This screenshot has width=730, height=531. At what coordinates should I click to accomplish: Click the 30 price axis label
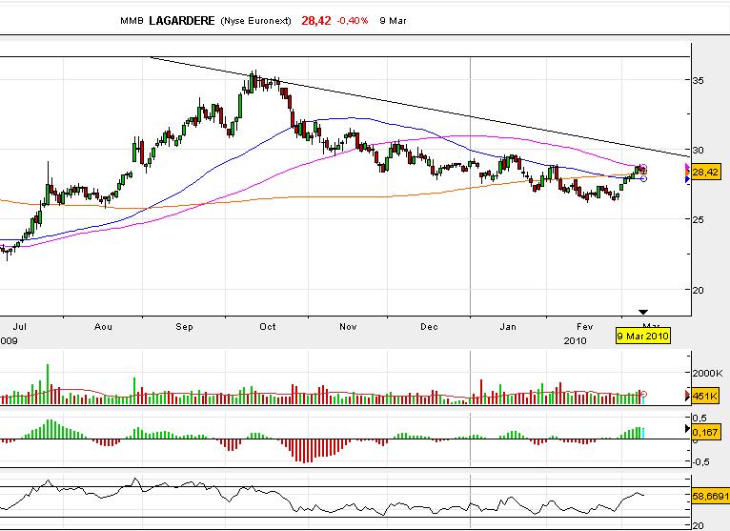[x=698, y=150]
